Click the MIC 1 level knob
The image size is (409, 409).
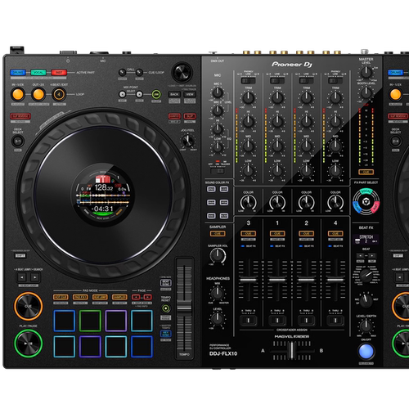(218, 92)
